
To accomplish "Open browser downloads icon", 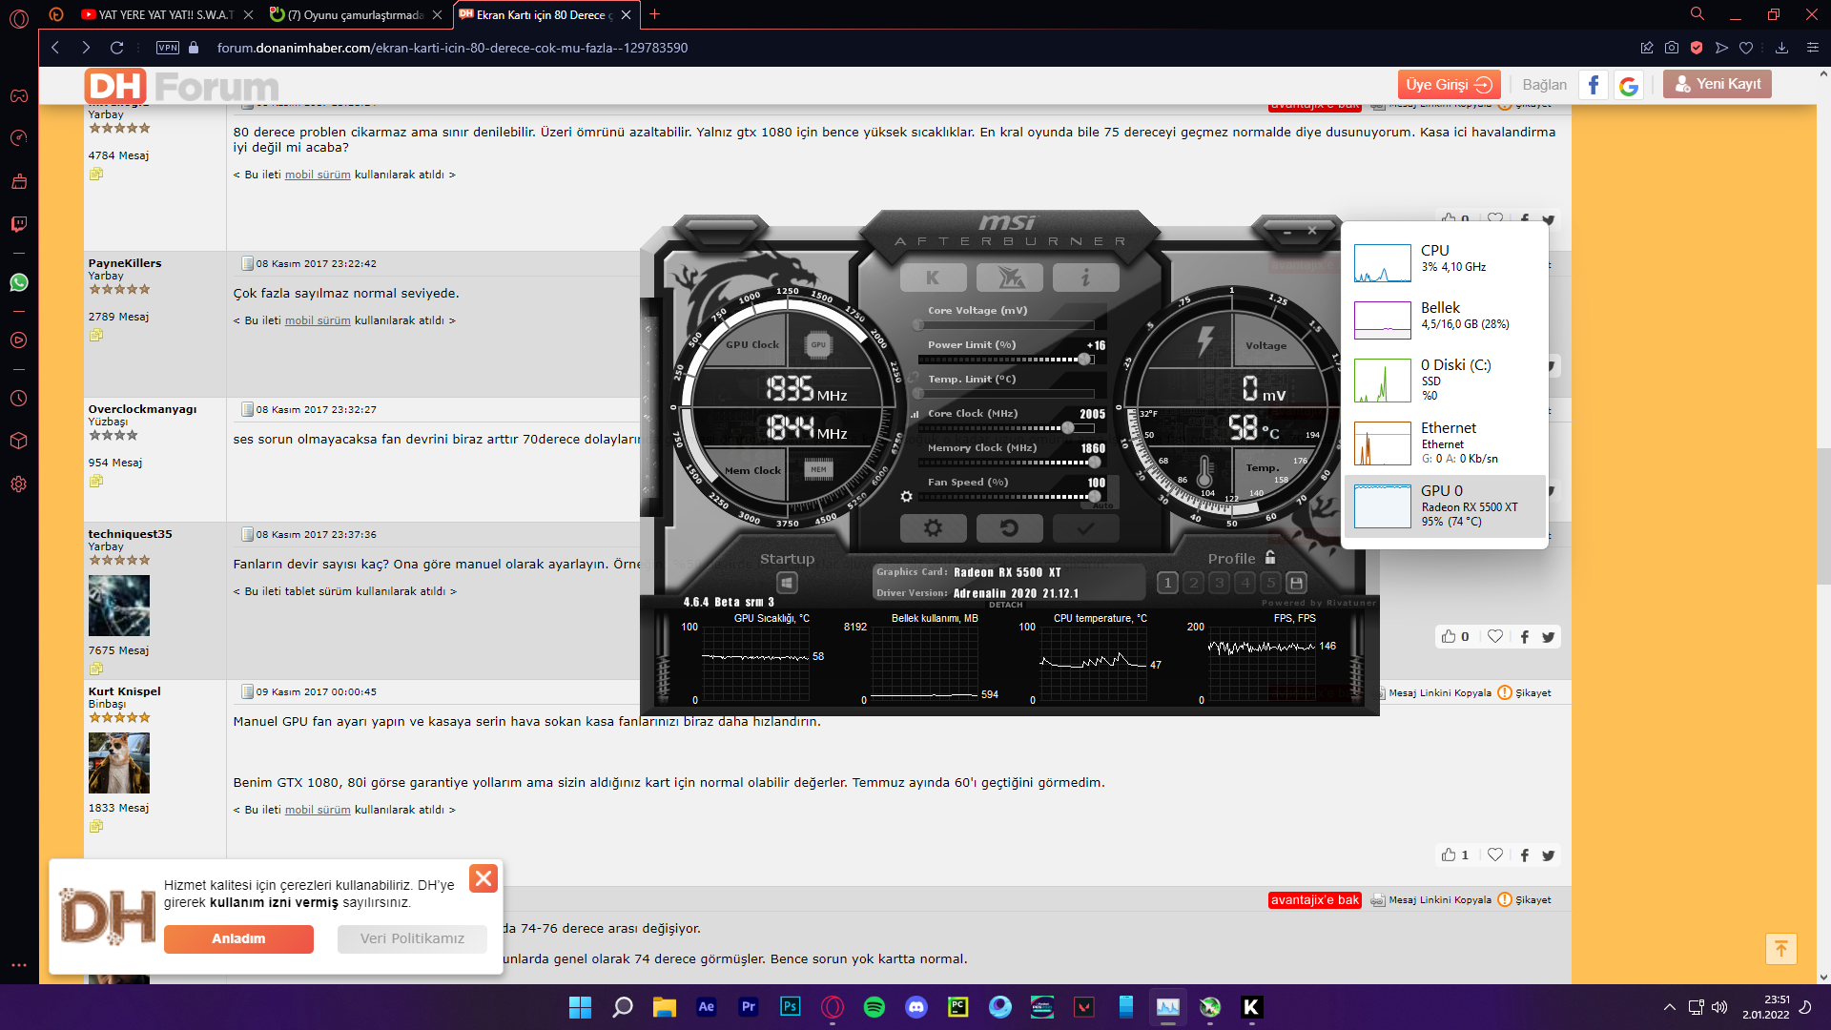I will [x=1781, y=48].
